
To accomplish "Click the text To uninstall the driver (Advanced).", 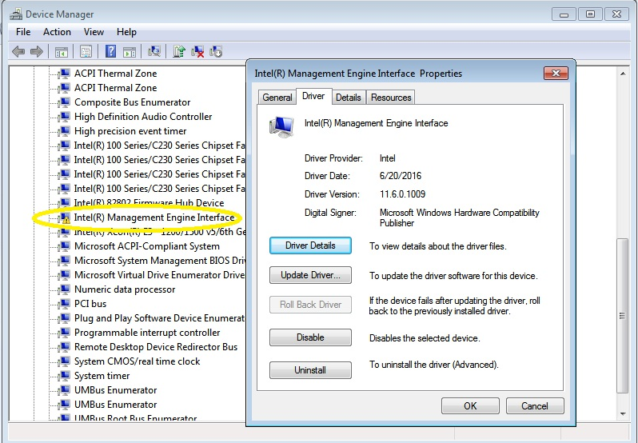I will click(434, 365).
